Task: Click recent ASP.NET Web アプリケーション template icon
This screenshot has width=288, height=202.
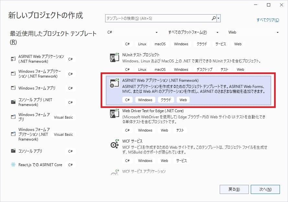Action: pos(13,59)
